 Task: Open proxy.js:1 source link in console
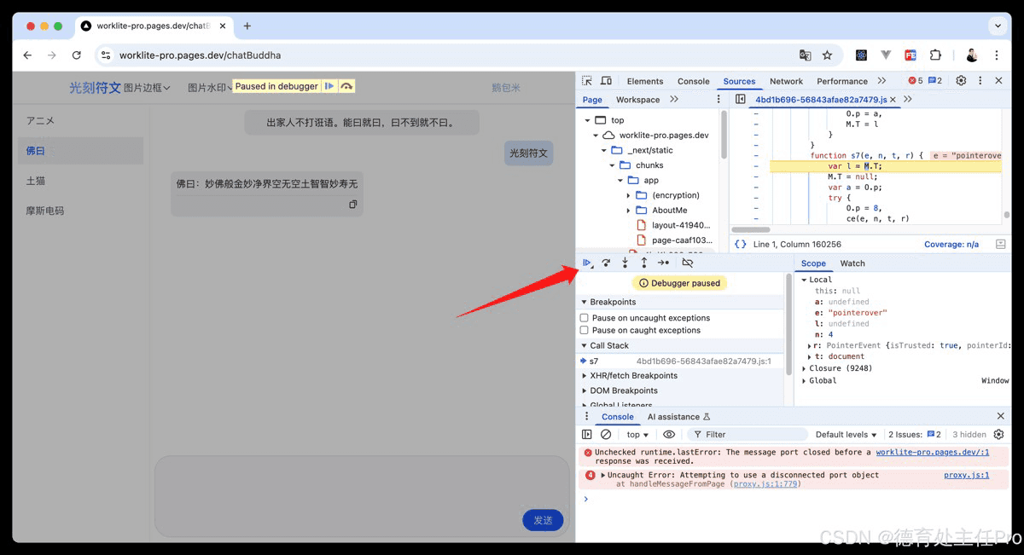point(966,475)
